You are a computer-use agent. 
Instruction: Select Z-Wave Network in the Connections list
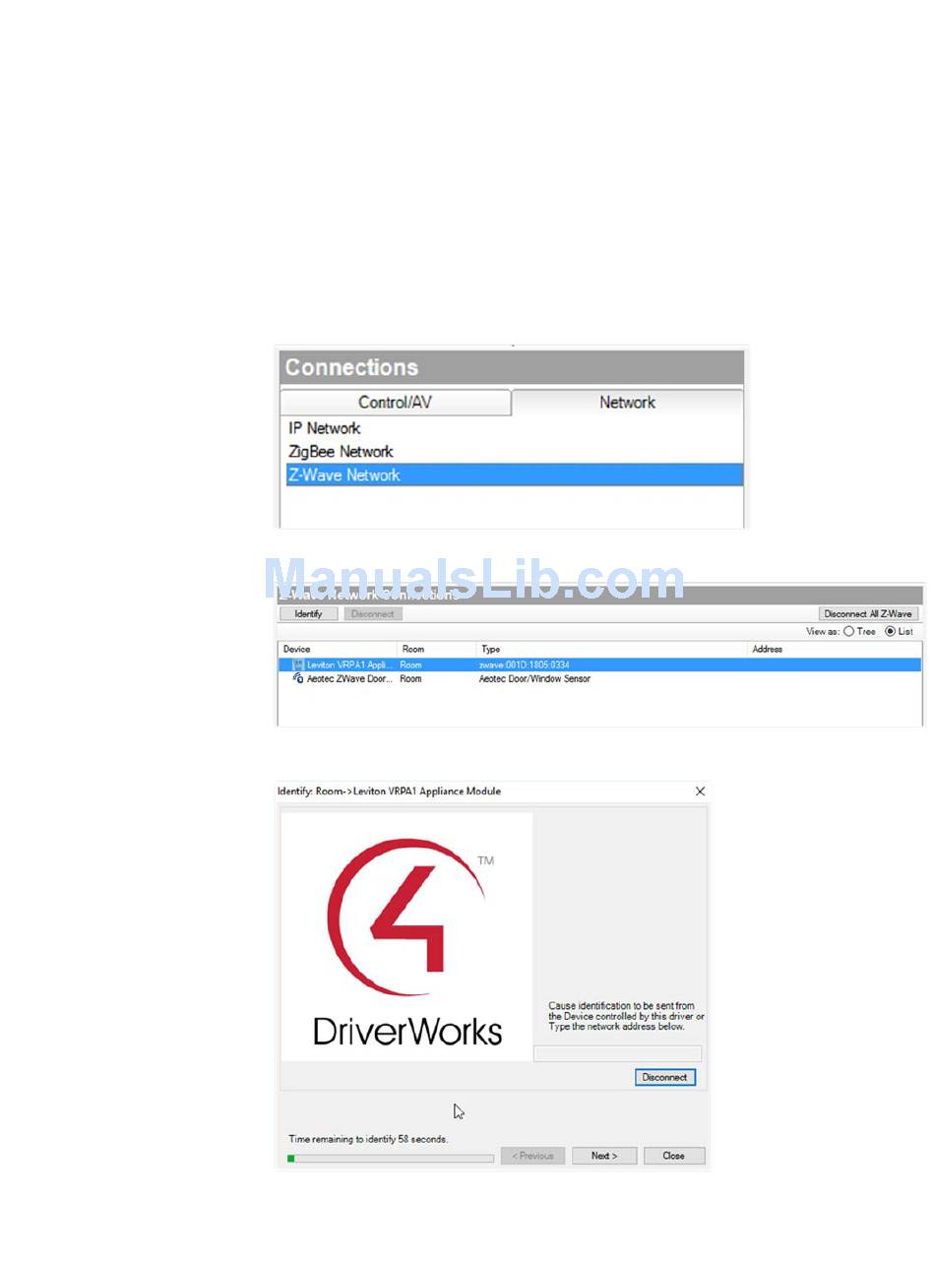[x=514, y=474]
